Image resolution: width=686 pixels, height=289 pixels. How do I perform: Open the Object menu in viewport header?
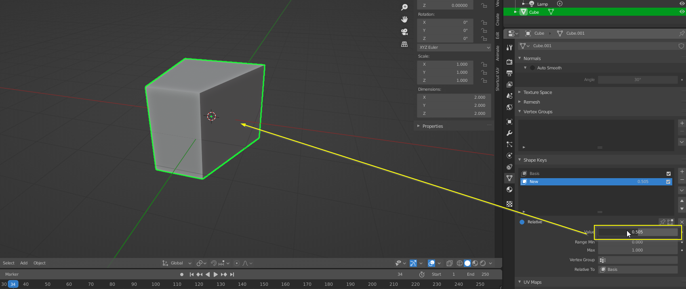(40, 263)
